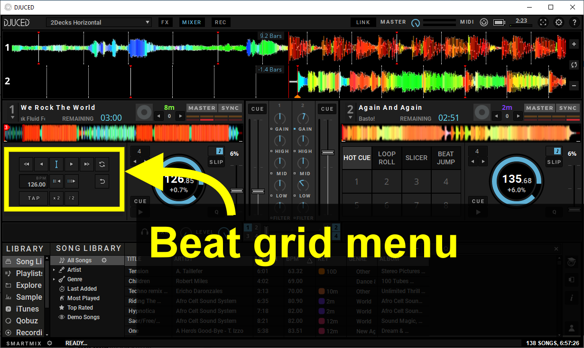This screenshot has width=584, height=348.
Task: Decrease deck 2 key shift arrow
Action: coord(496,116)
